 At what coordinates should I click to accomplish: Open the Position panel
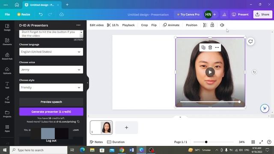click(191, 25)
